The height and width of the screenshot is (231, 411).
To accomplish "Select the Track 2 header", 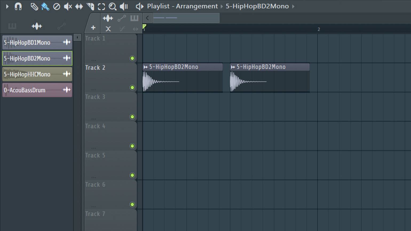I will pos(111,78).
